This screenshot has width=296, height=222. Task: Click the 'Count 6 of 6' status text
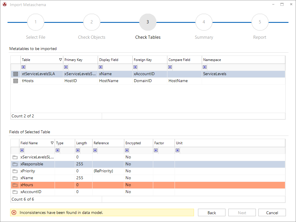pyautogui.click(x=23, y=199)
